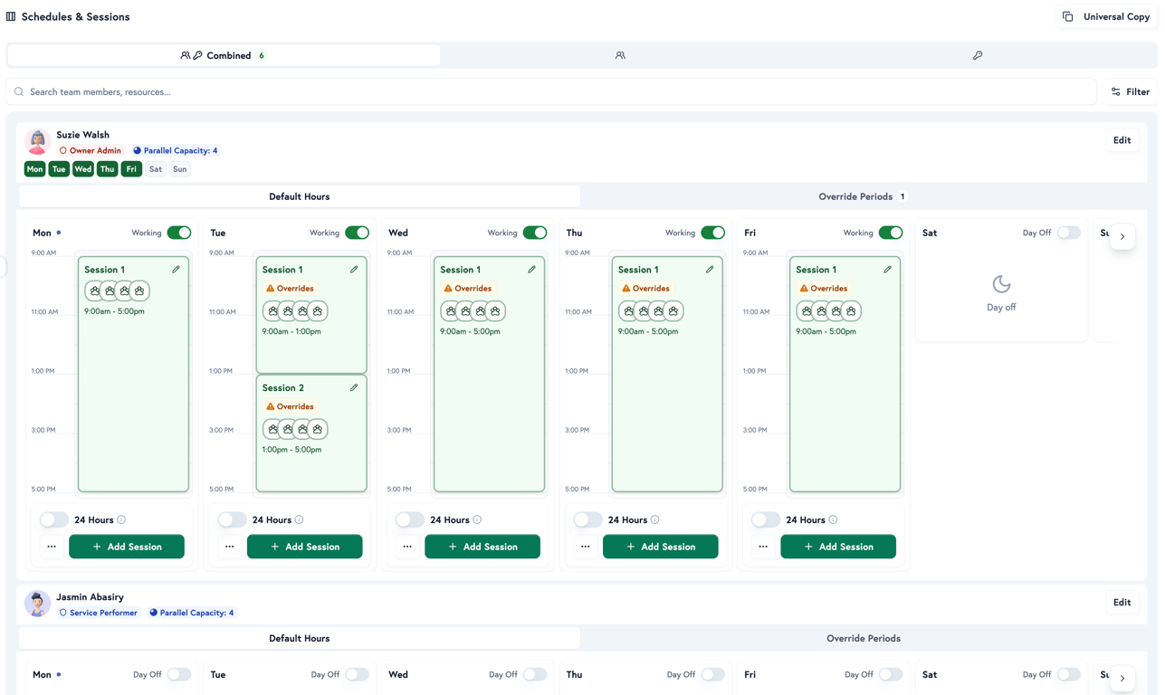The image size is (1165, 695).
Task: Add a session on Monday
Action: pyautogui.click(x=127, y=547)
